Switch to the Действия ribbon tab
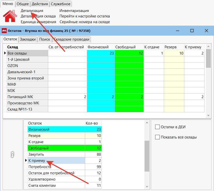 (x=40, y=4)
